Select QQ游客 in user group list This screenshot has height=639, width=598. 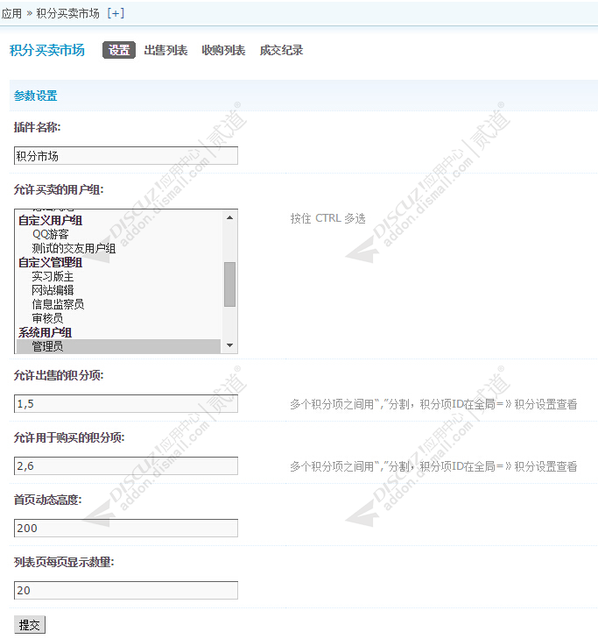pos(50,234)
